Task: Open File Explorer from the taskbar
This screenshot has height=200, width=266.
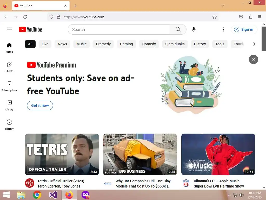Action: [21, 195]
